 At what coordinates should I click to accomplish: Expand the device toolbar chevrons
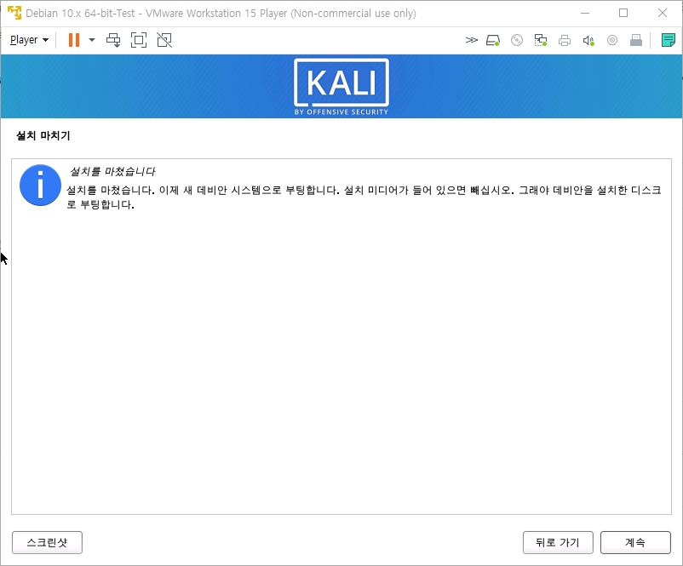click(x=471, y=41)
